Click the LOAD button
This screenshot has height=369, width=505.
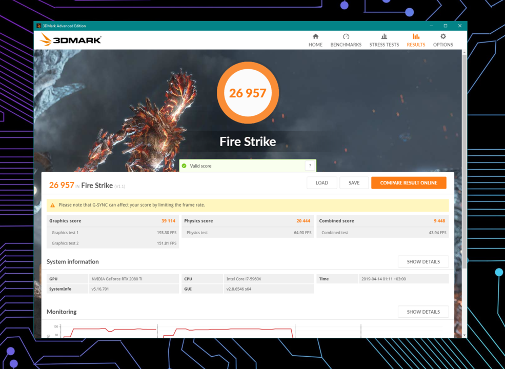pos(322,183)
